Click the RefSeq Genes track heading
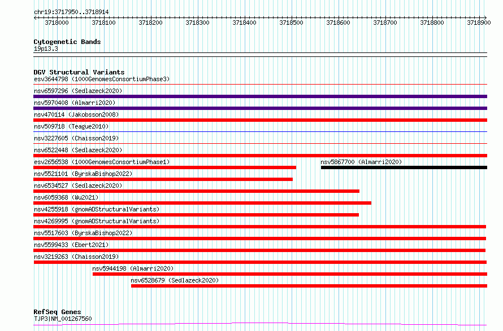Screen dimensions: 503x331 point(57,312)
